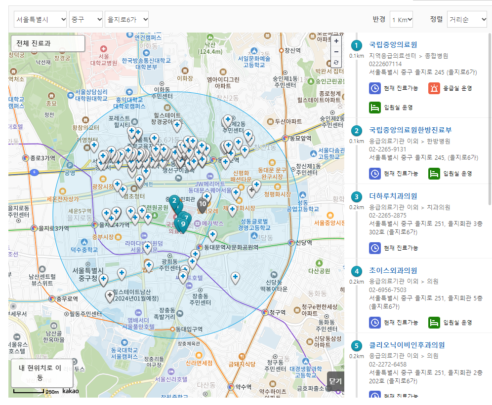The width and height of the screenshot is (492, 405).
Task: Click the blue clock icon for 더하루치과의원
Action: click(375, 248)
